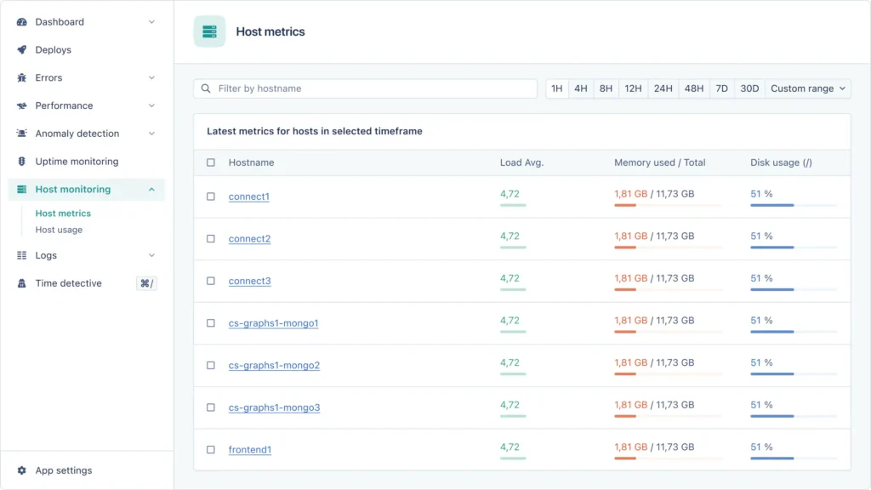Select the Anomaly detection icon
The height and width of the screenshot is (490, 871).
tap(21, 134)
